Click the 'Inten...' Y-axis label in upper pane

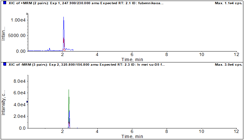[x=4, y=34]
